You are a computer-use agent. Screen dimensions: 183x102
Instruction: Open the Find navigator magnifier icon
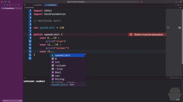pos(13,5)
